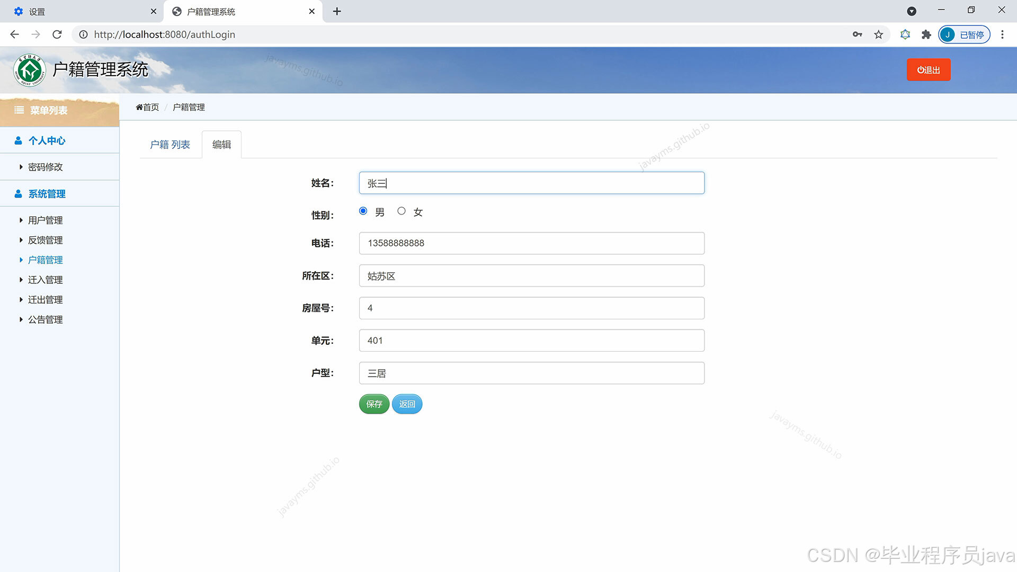Focus the 姓名 input field
The width and height of the screenshot is (1017, 572).
[531, 183]
